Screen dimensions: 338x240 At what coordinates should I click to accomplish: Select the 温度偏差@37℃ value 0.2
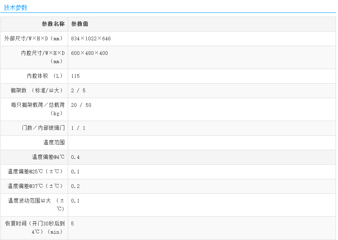pyautogui.click(x=75, y=186)
